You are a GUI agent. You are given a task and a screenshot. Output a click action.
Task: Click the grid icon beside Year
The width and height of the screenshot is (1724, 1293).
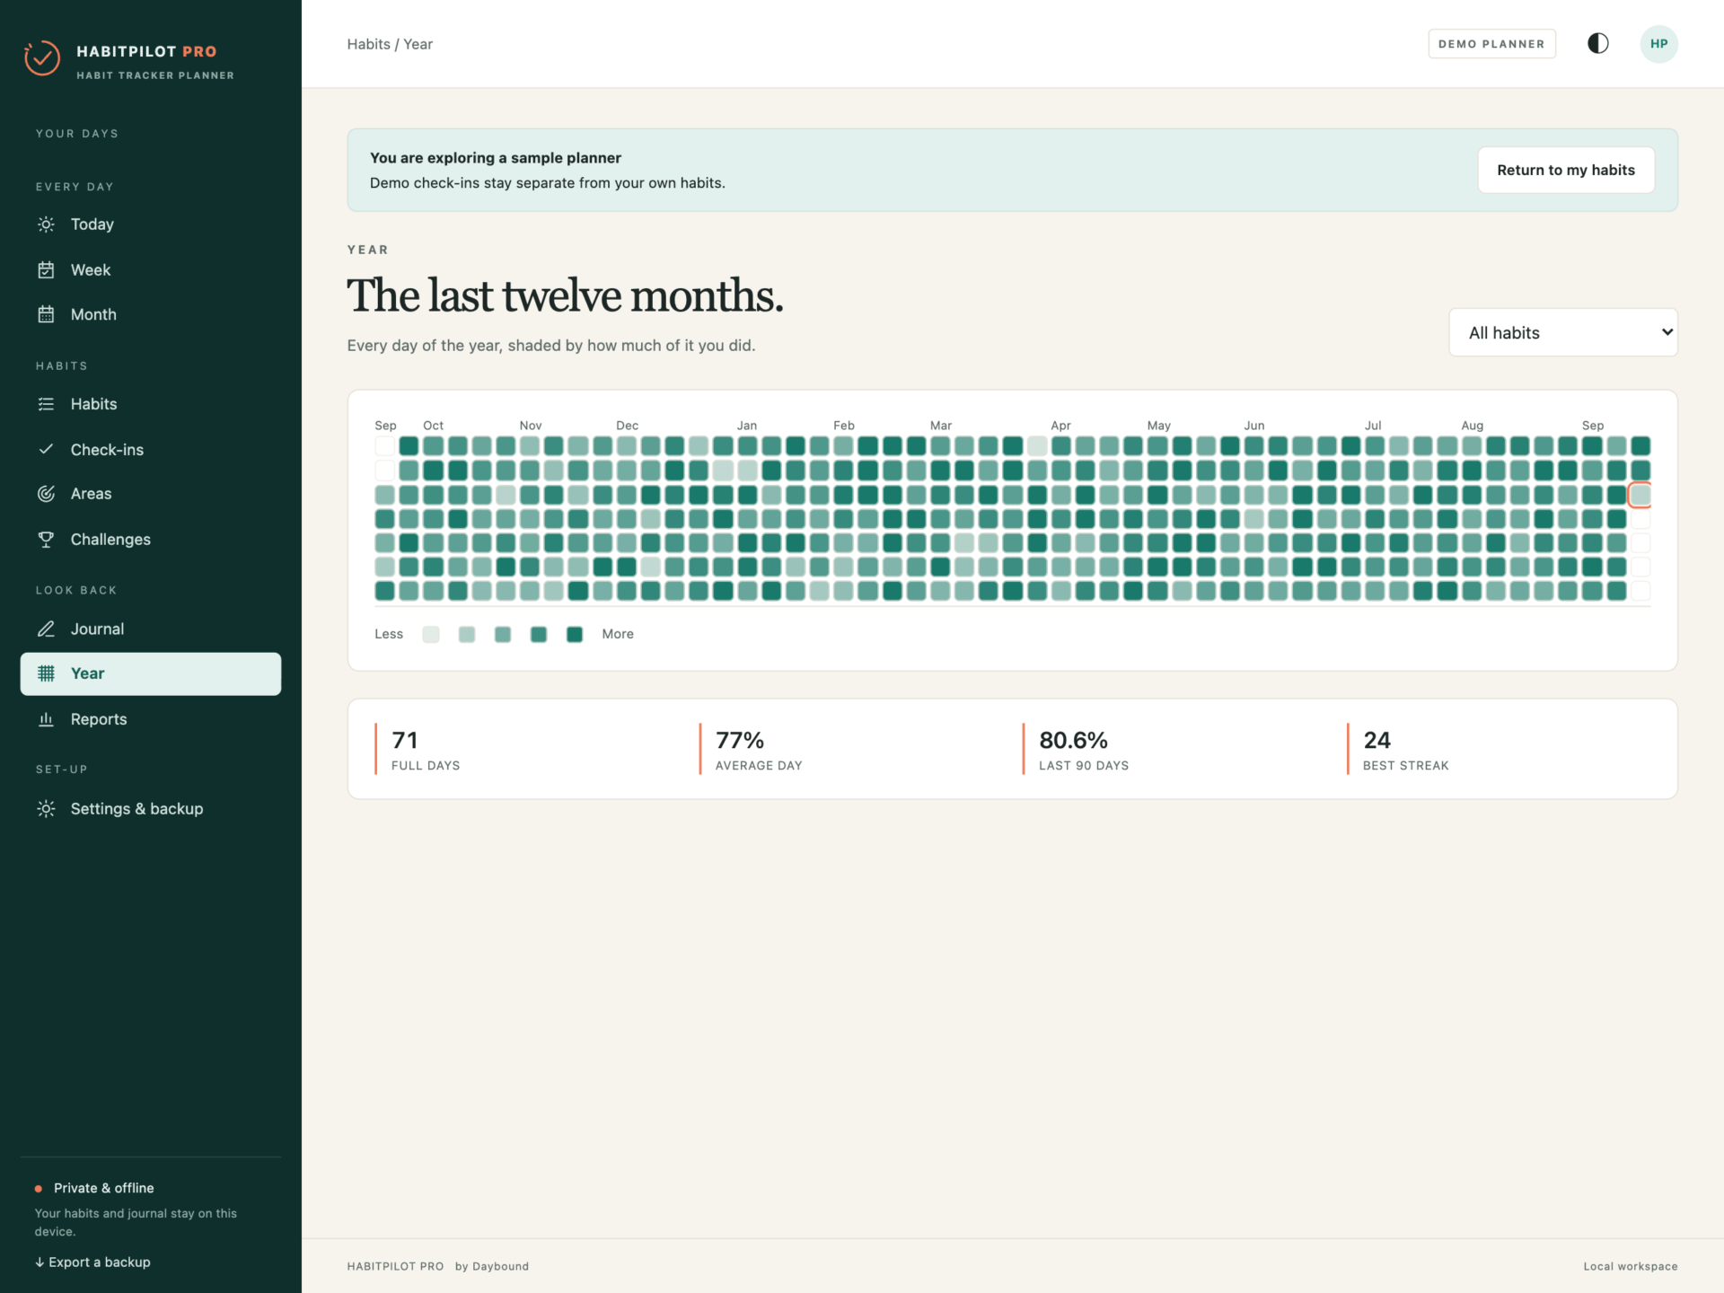[x=46, y=673]
